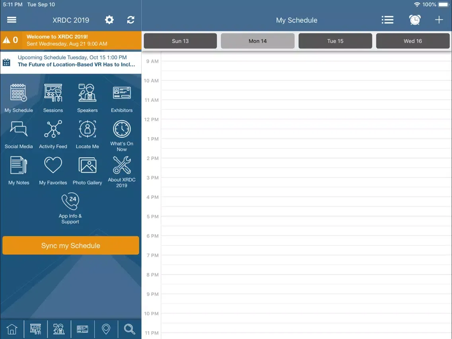Tap Exhibitors card icon in bottom bar

(82, 329)
